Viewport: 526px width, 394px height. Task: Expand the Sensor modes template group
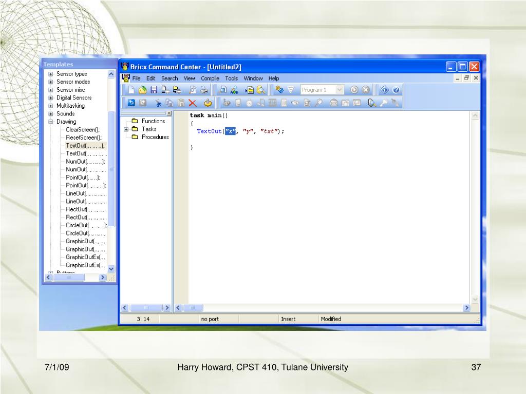[x=51, y=82]
